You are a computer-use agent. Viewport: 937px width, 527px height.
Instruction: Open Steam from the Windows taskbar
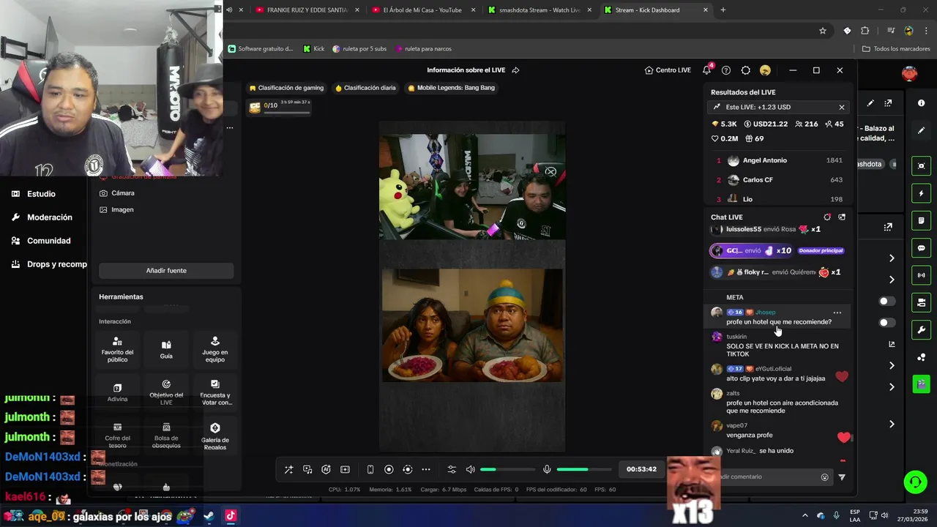[x=209, y=515]
